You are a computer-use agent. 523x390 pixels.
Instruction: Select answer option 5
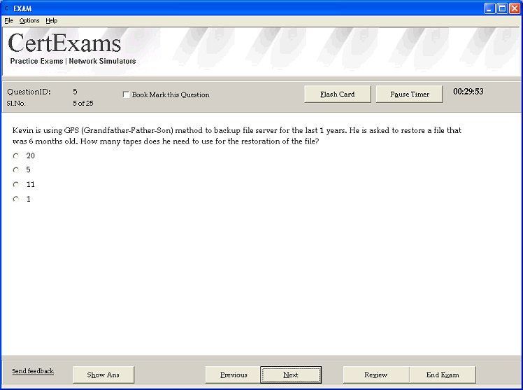pos(16,170)
